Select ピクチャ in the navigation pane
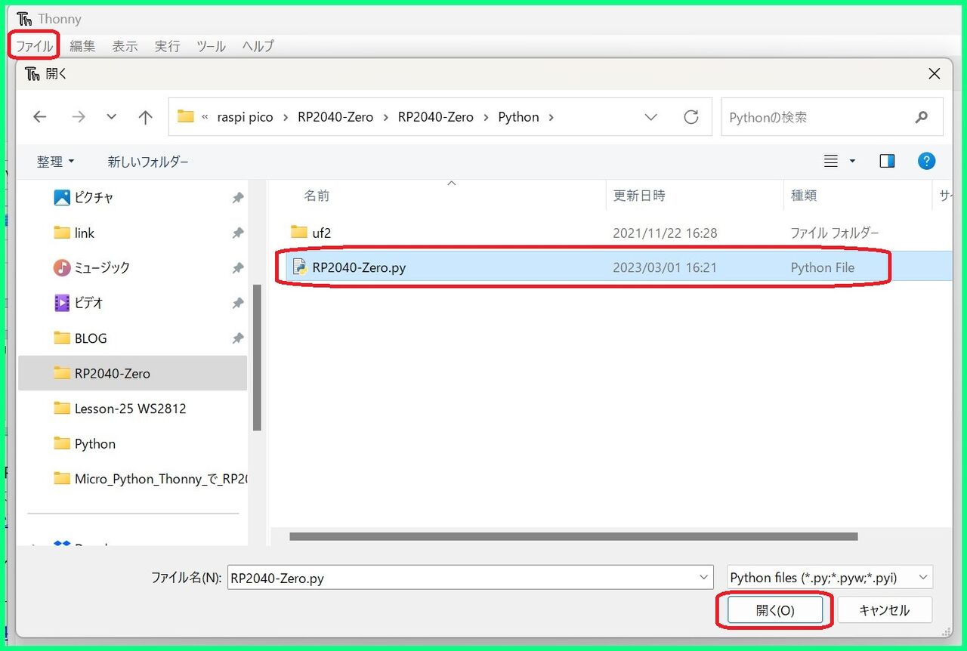Screen dimensions: 967x651 pos(132,198)
